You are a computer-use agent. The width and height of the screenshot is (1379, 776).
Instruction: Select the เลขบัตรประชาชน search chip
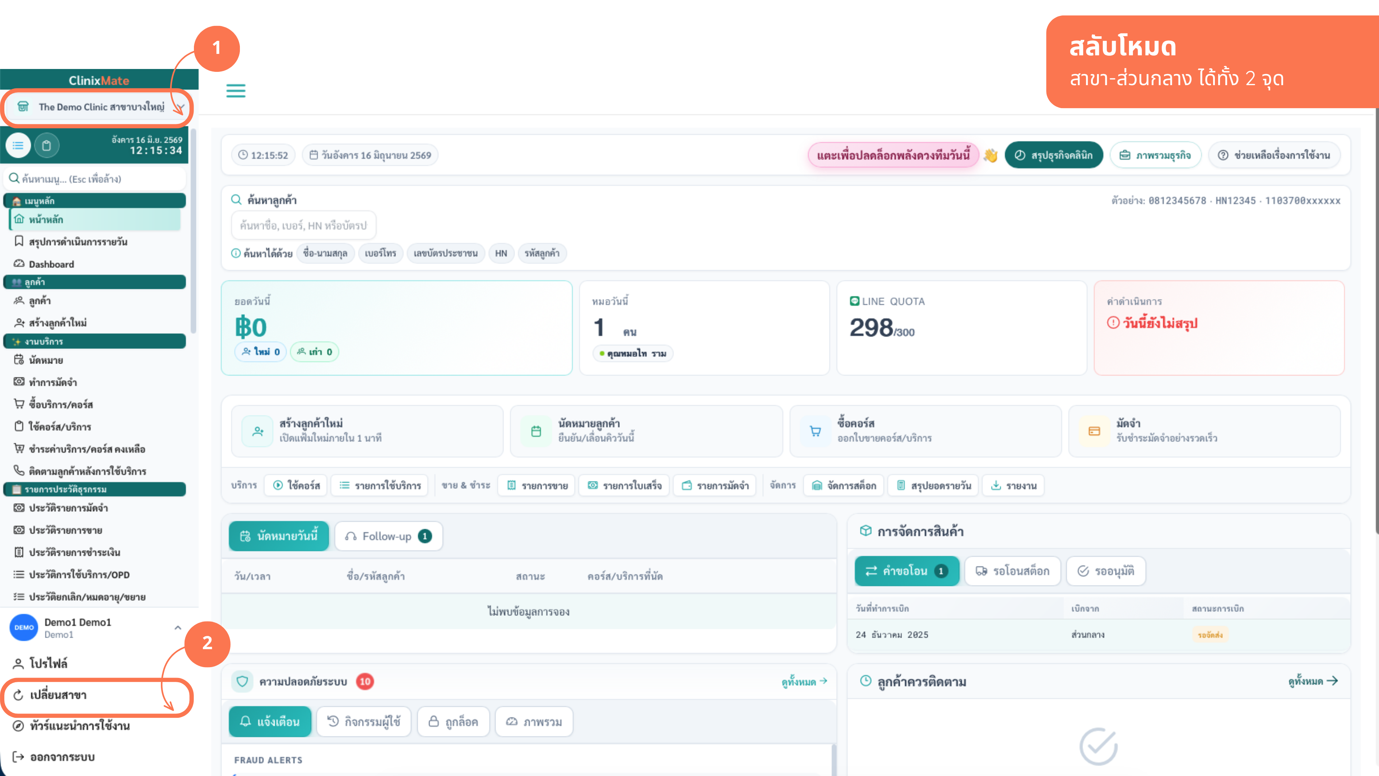(x=445, y=253)
